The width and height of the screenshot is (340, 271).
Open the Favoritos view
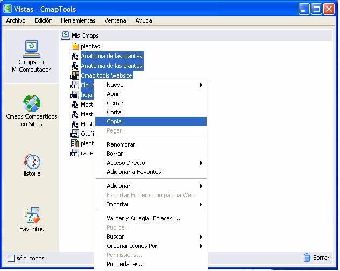point(32,220)
